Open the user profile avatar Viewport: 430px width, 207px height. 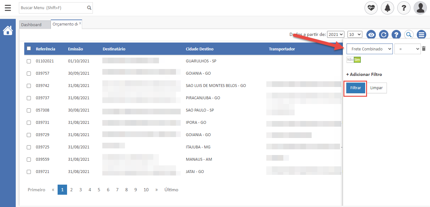pos(420,8)
